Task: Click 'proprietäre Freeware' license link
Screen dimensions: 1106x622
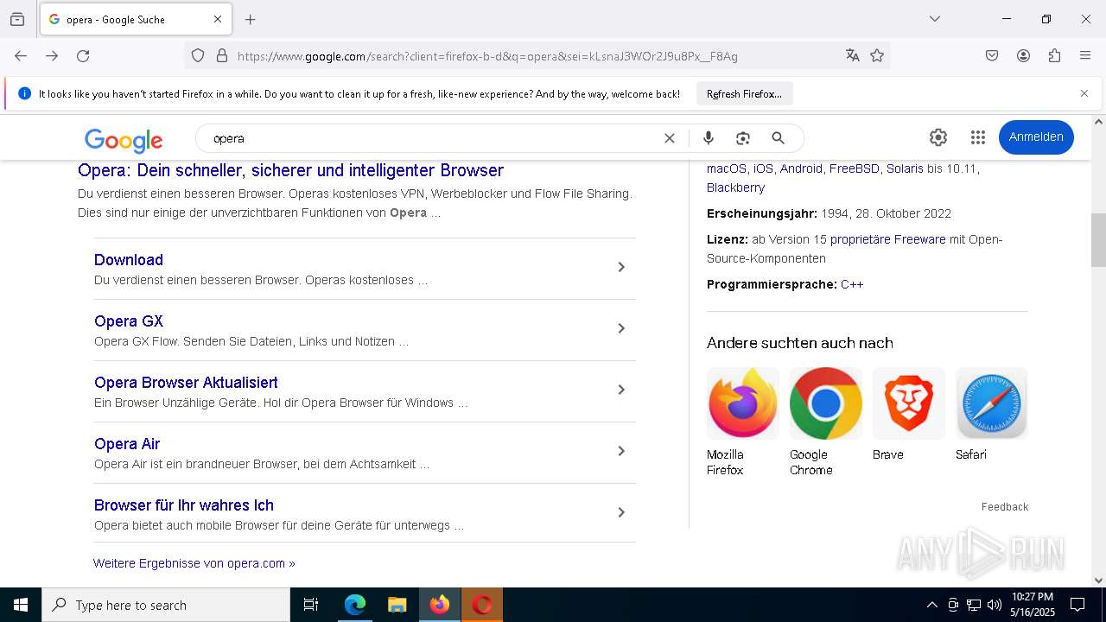Action: click(887, 239)
